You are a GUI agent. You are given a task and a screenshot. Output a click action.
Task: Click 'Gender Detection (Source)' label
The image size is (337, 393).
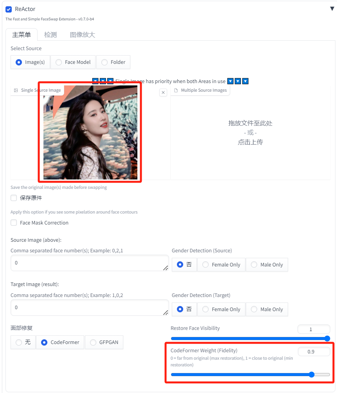click(x=202, y=251)
